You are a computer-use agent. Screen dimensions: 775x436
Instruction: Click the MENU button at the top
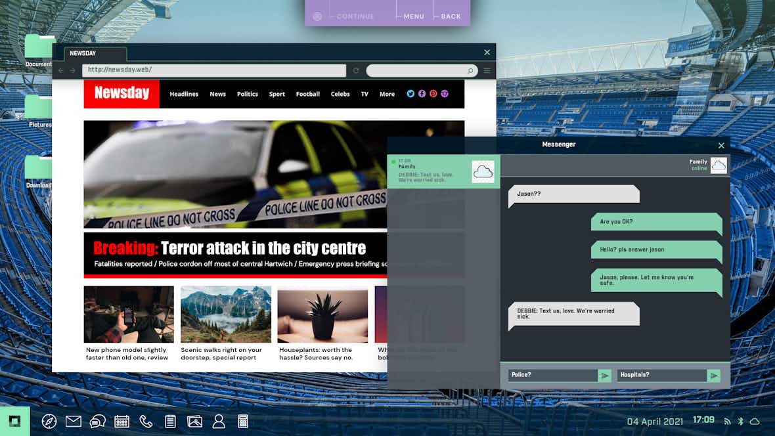pyautogui.click(x=414, y=16)
